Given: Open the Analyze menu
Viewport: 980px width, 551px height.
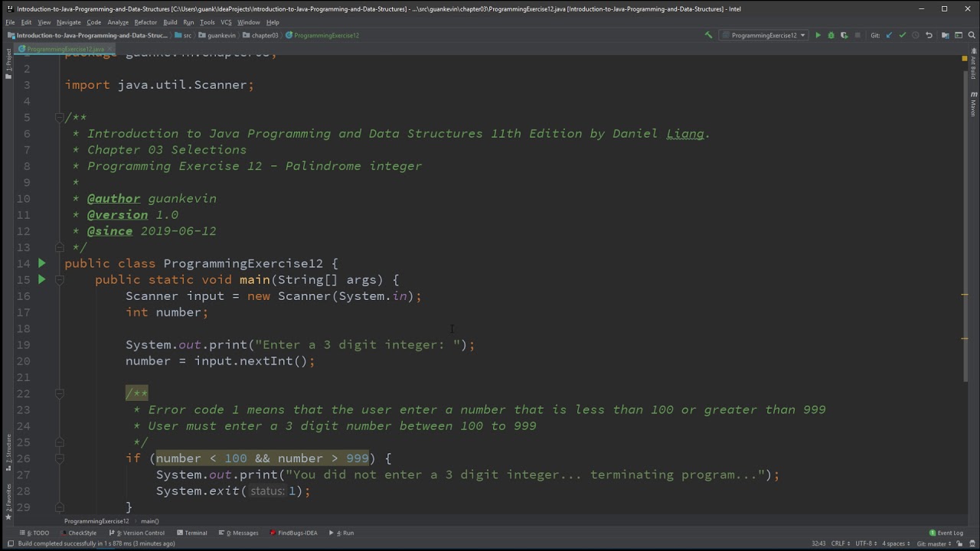Looking at the screenshot, I should click(x=118, y=22).
